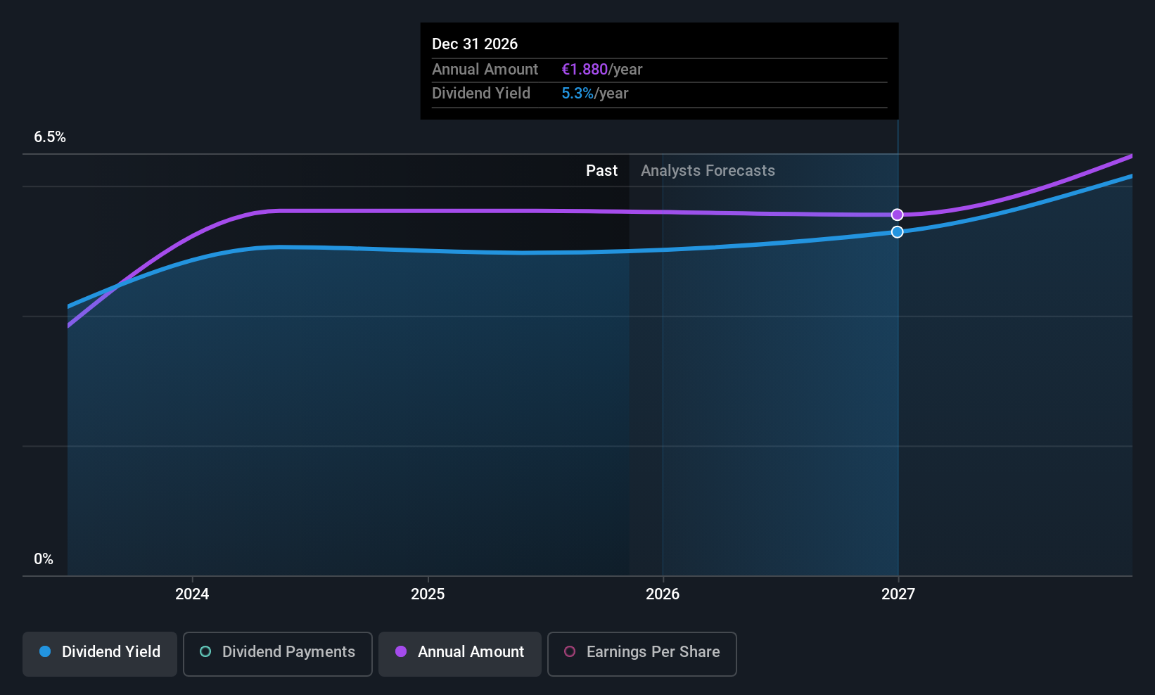1155x695 pixels.
Task: Click the 2027 axis label
Action: pos(898,594)
